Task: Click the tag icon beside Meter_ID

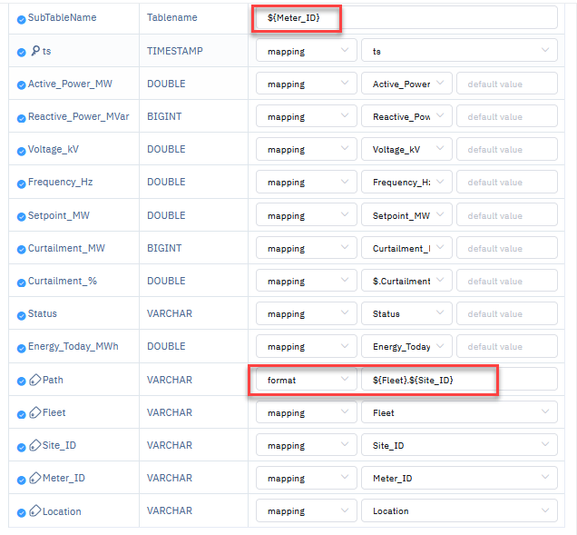Action: (x=34, y=479)
